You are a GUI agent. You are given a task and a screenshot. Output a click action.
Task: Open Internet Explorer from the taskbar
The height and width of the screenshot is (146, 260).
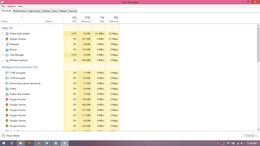(x=12, y=143)
